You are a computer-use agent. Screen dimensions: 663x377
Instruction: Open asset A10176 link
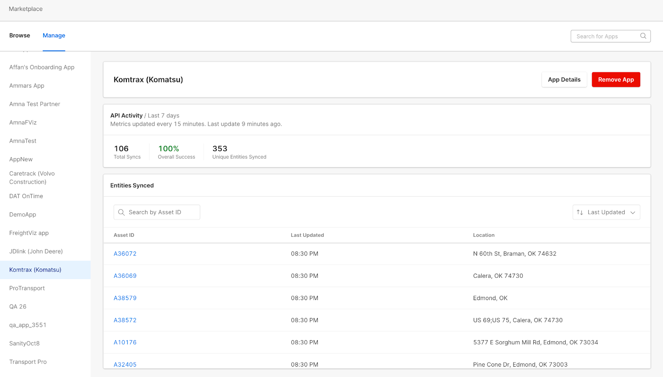125,342
